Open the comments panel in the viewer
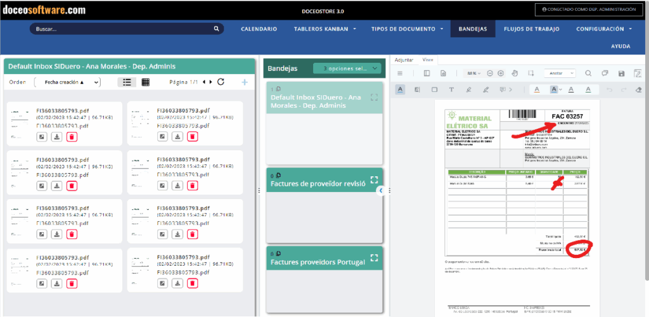This screenshot has height=317, width=649. coord(605,74)
